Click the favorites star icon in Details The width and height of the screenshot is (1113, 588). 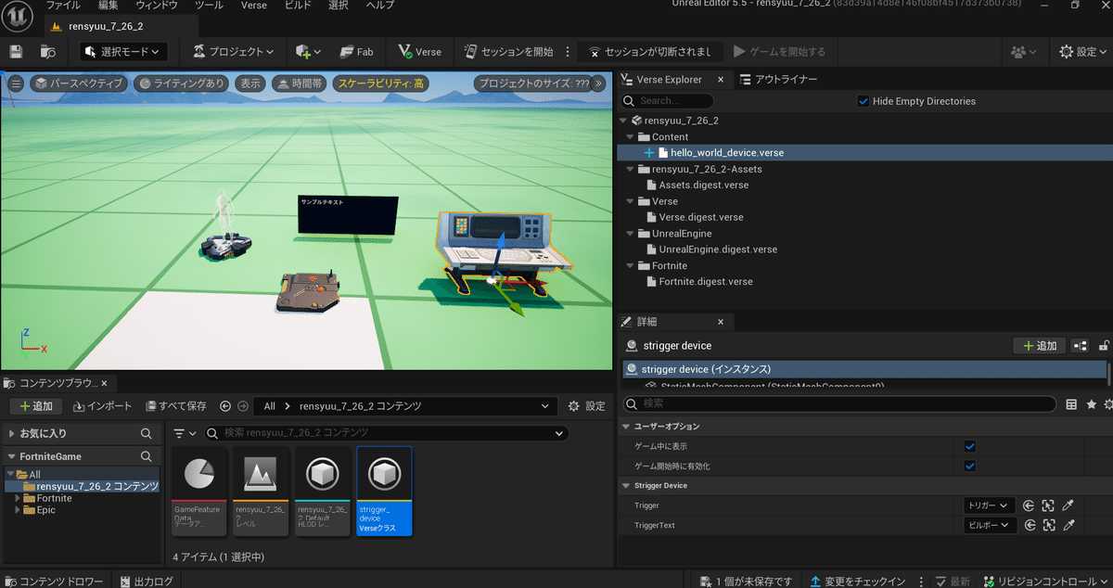1092,404
